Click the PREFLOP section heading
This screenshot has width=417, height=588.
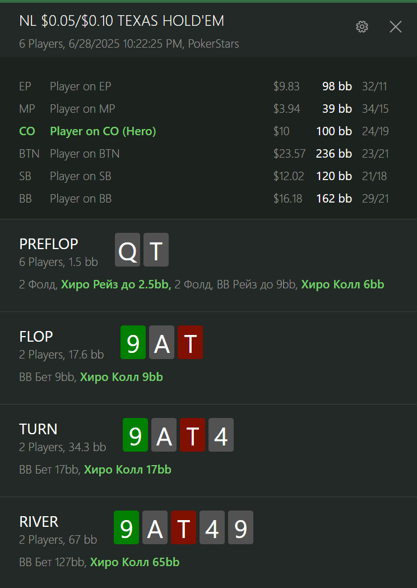(49, 244)
